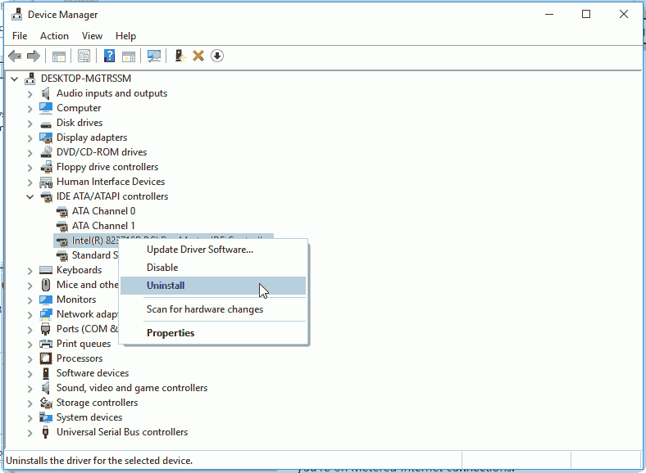Expand the Keyboards node
Viewport: 646px width, 473px height.
click(30, 271)
